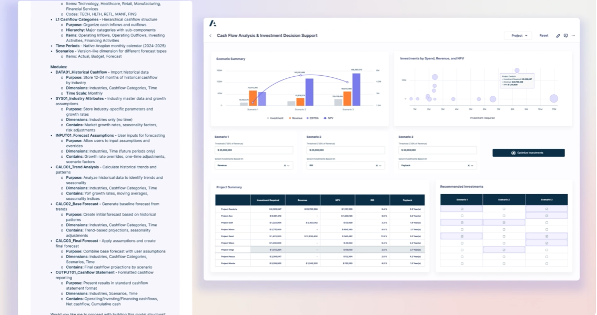The image size is (597, 315).
Task: Select the Project Nexus row name cell
Action: (x=232, y=257)
